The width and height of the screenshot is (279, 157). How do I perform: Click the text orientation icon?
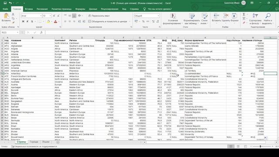coord(80,16)
